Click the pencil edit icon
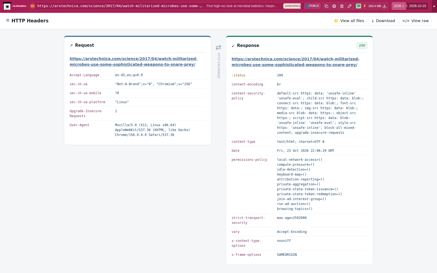Viewport: 437px width, 273px height. [x=349, y=6]
